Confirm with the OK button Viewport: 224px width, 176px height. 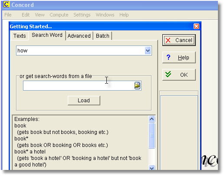179,75
